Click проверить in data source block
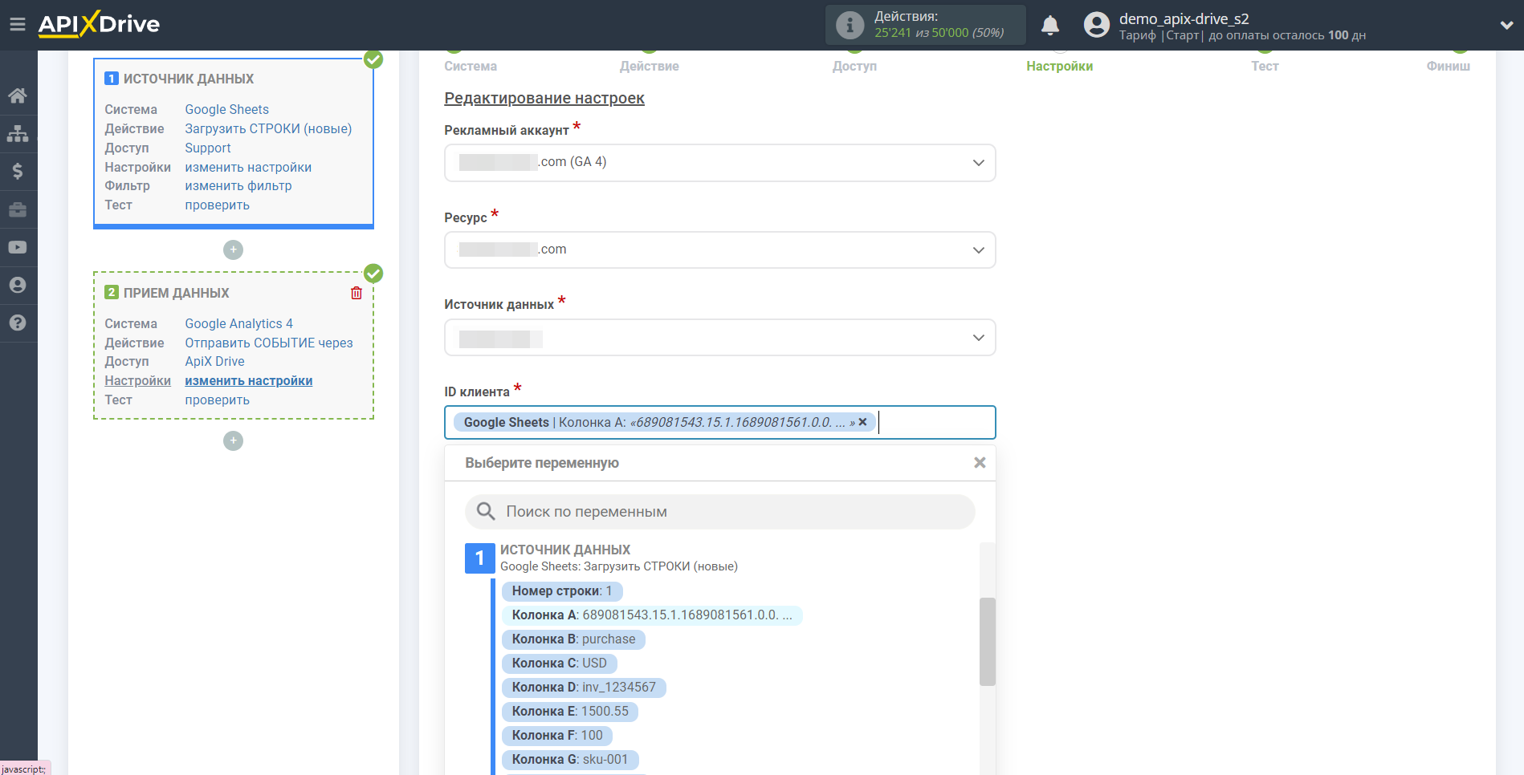 pos(218,205)
